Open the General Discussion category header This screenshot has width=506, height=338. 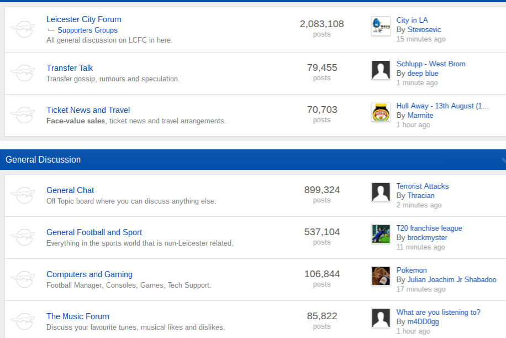pos(43,160)
